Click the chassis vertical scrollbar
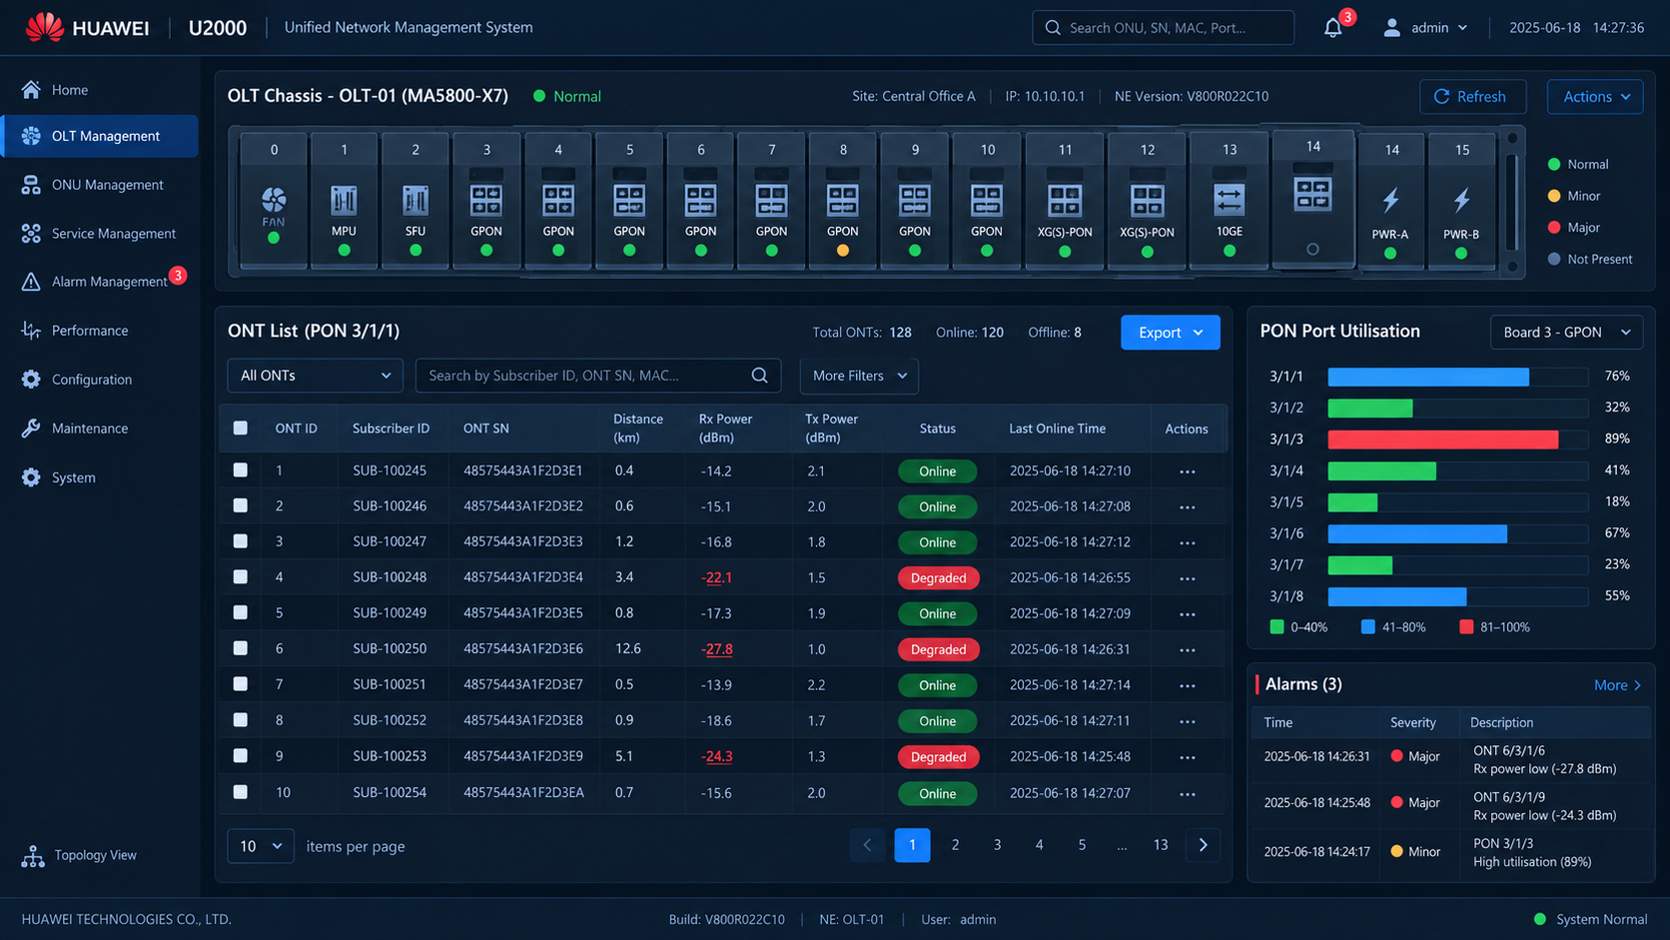 pos(1512,201)
